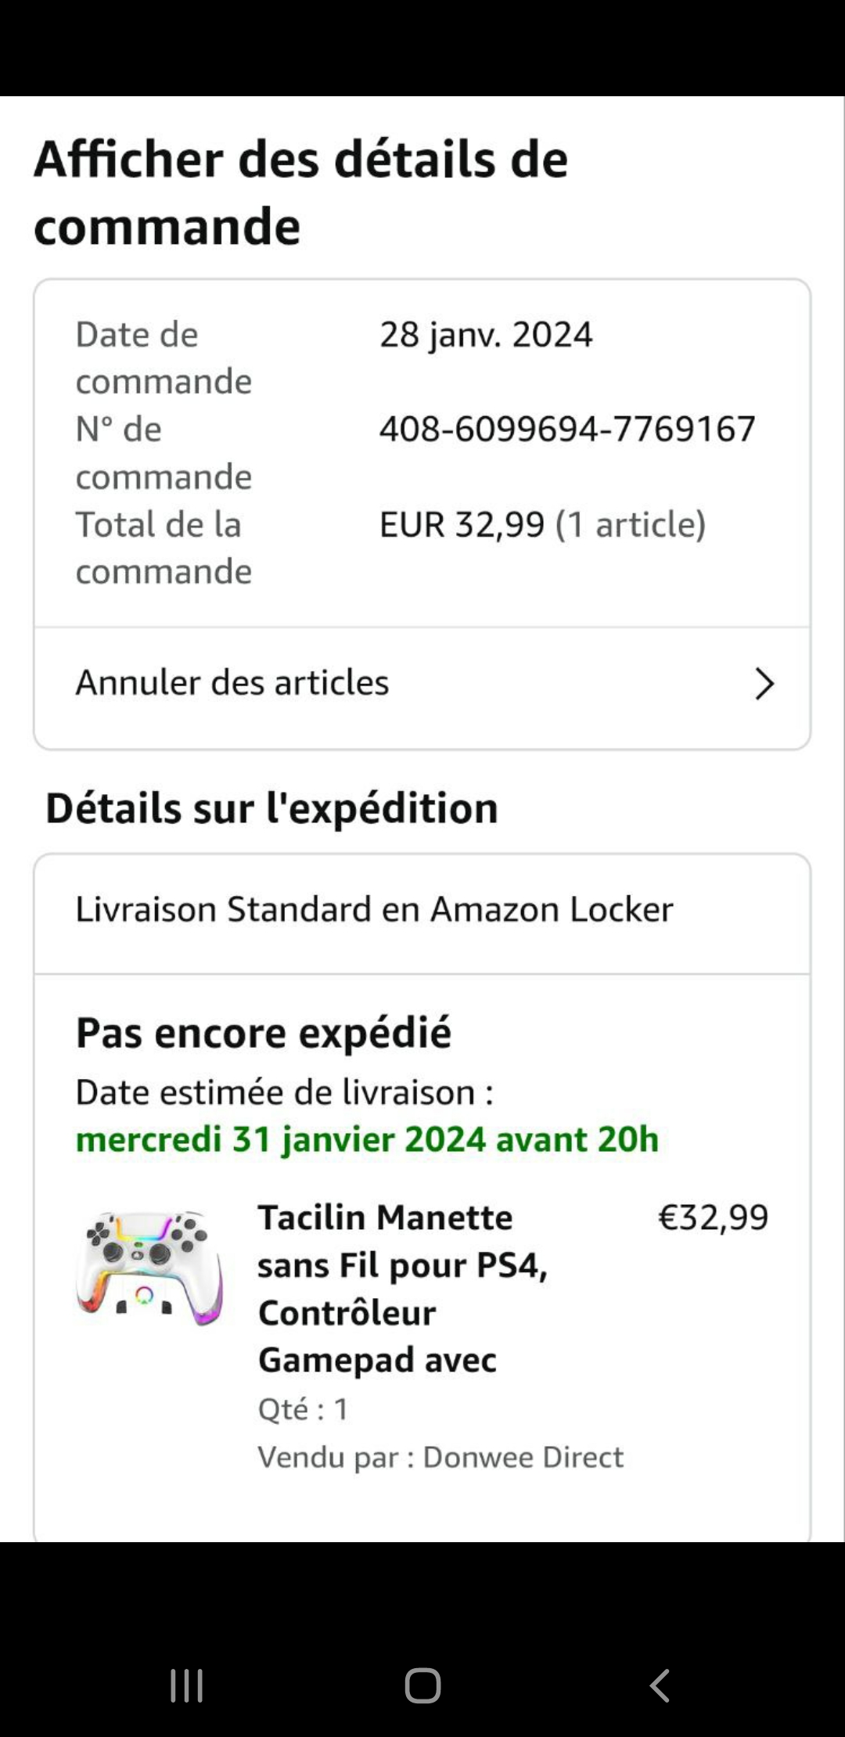Tap the seller name Donwee Direct
This screenshot has width=845, height=1737.
coord(523,1457)
